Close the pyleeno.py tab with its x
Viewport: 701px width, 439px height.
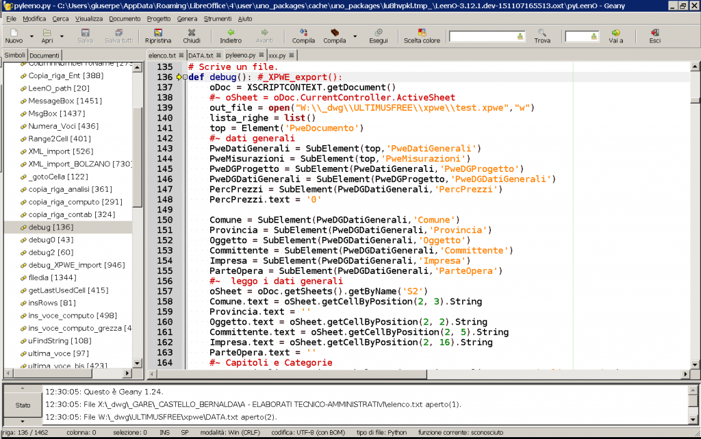pyautogui.click(x=262, y=55)
